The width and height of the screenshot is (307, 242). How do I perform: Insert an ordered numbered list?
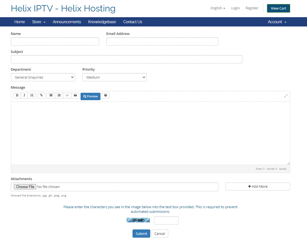coord(59,95)
